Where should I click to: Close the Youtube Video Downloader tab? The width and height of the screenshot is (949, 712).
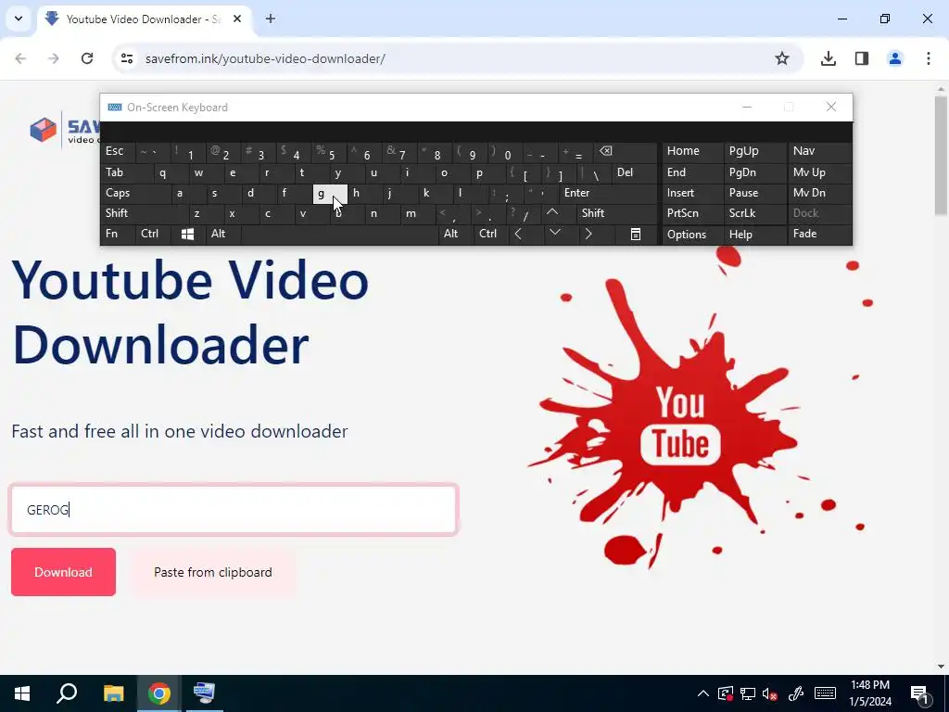[x=237, y=19]
